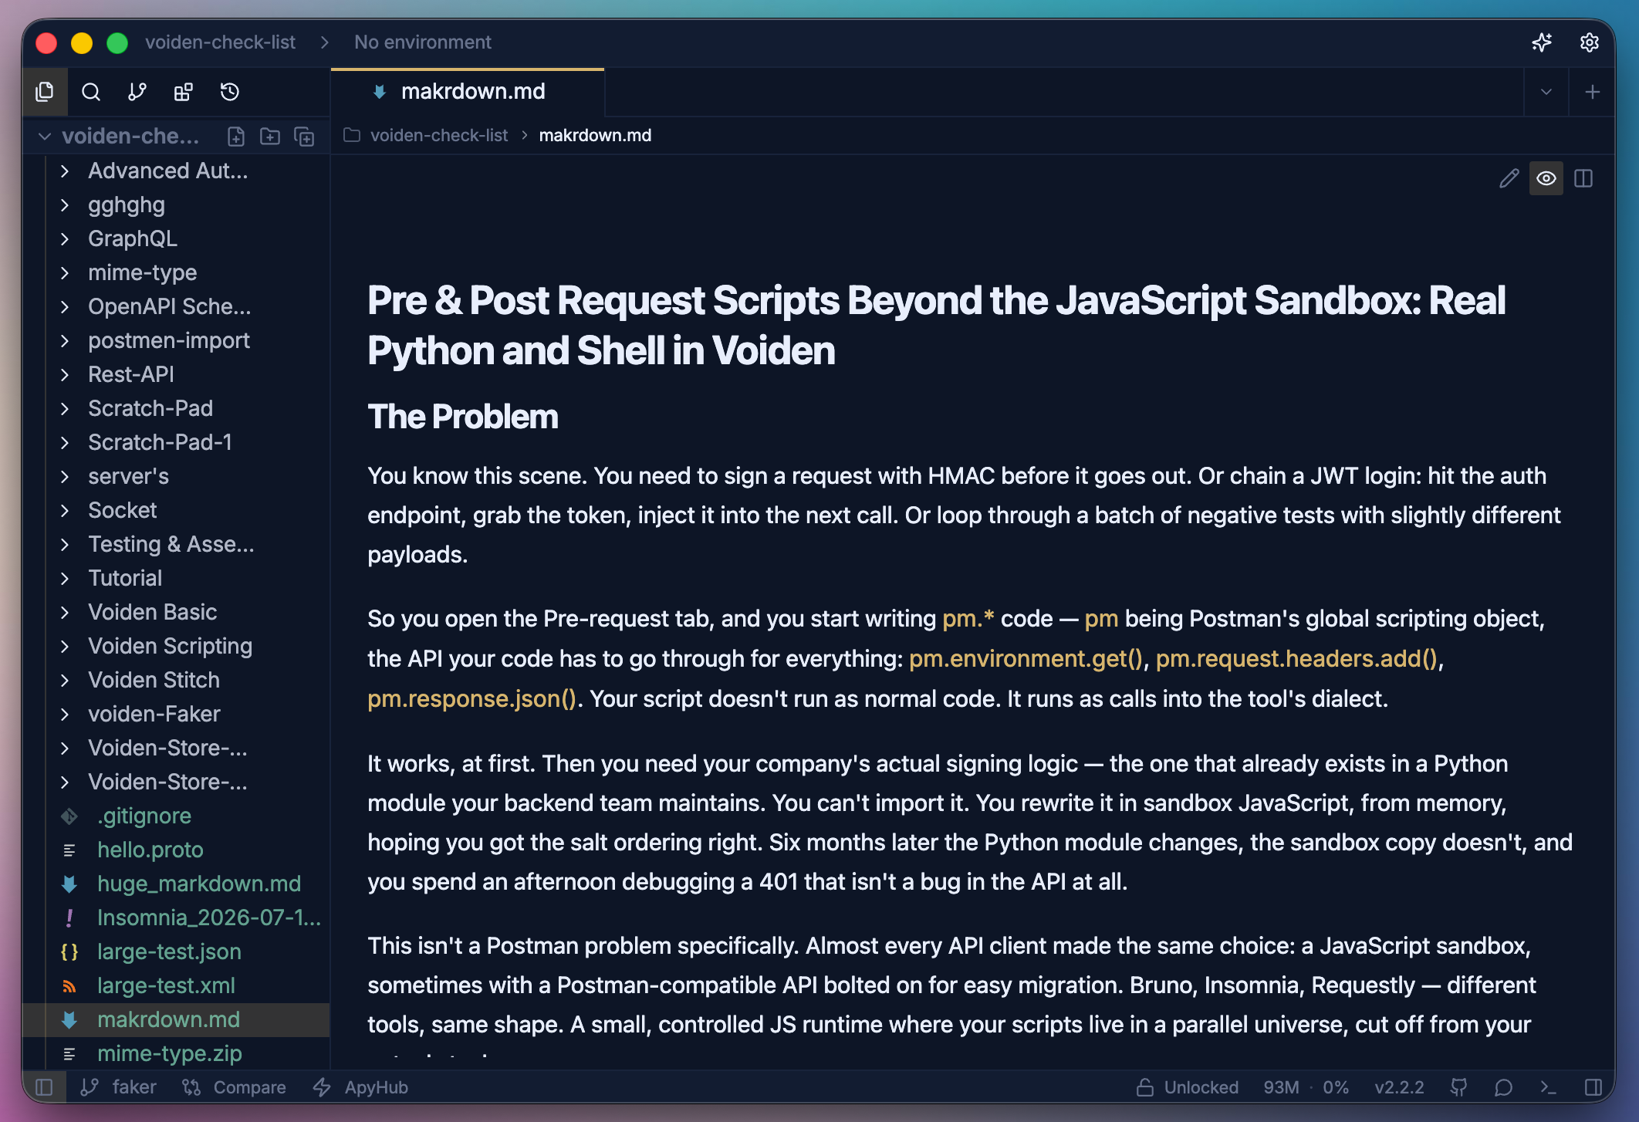Click the voiden-check-list project name in title bar
This screenshot has height=1122, width=1639.
[220, 42]
